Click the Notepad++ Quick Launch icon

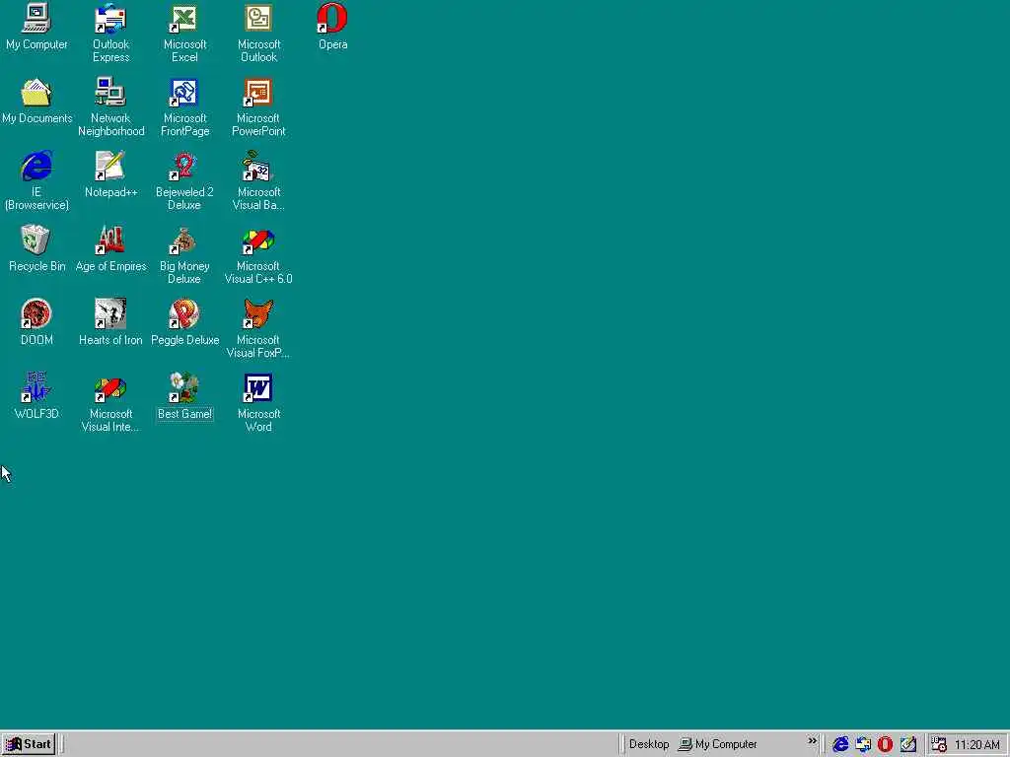(x=908, y=744)
